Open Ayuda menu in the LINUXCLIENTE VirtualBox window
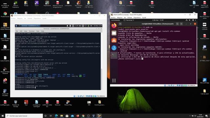 point(144,17)
